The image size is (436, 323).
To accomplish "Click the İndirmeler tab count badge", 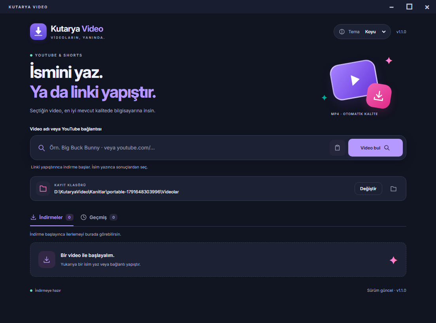I will (69, 217).
